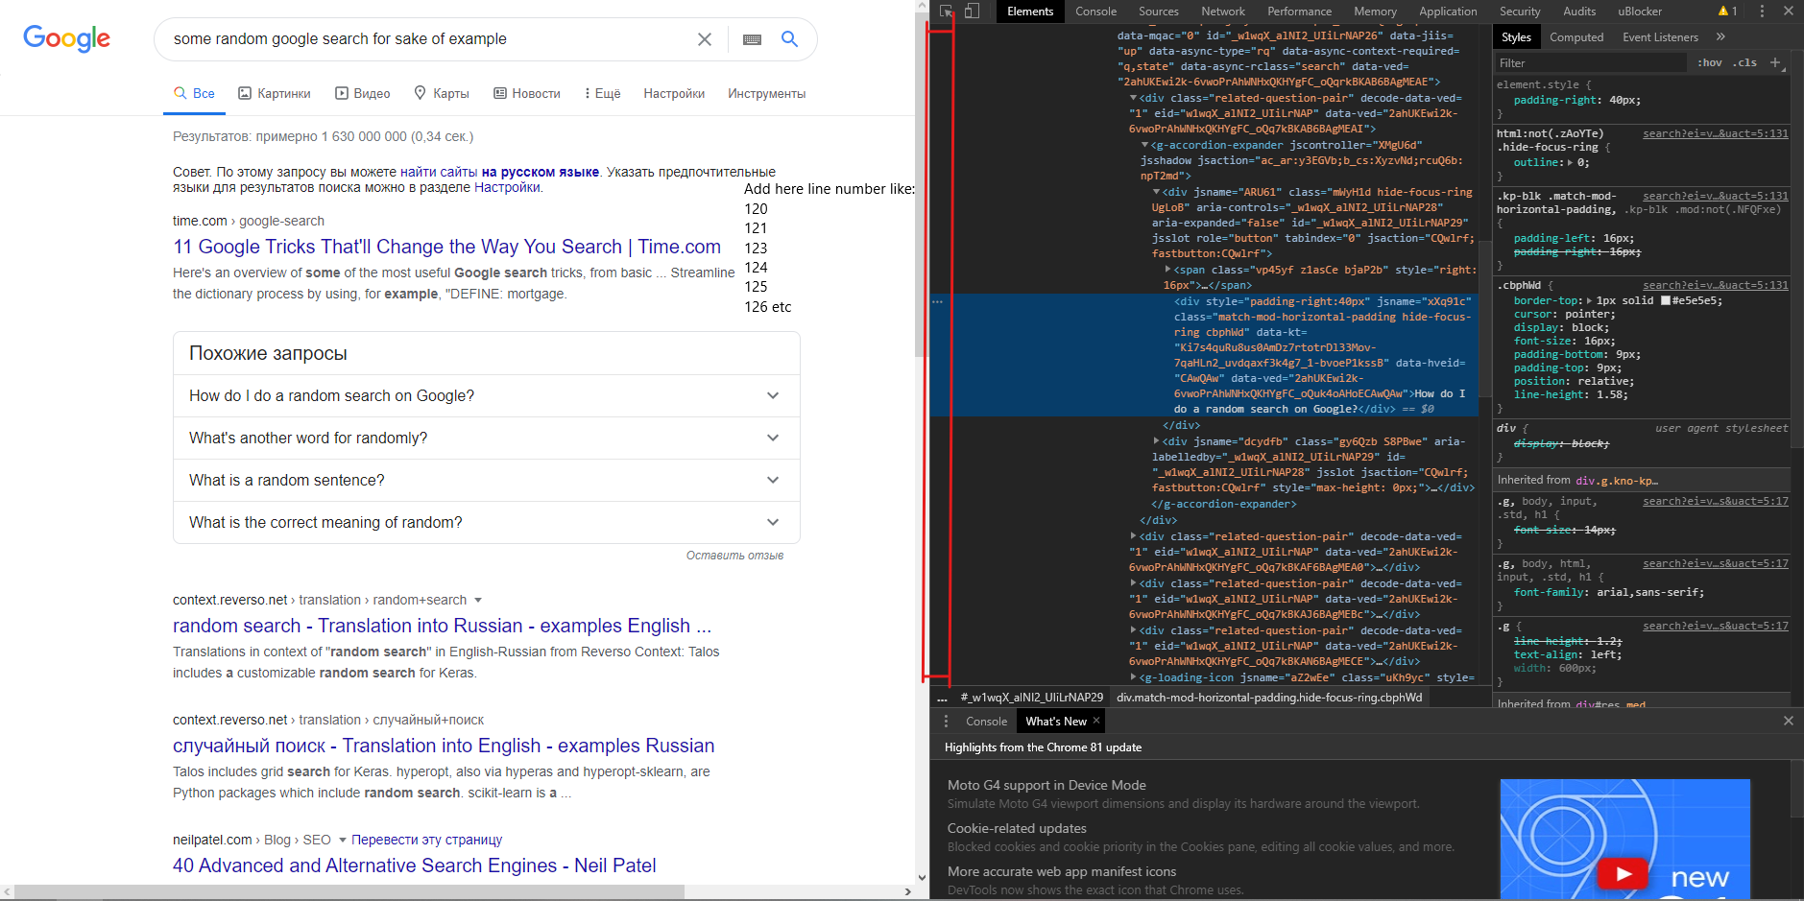Click the #e5e5e5 color swatch

[1666, 300]
